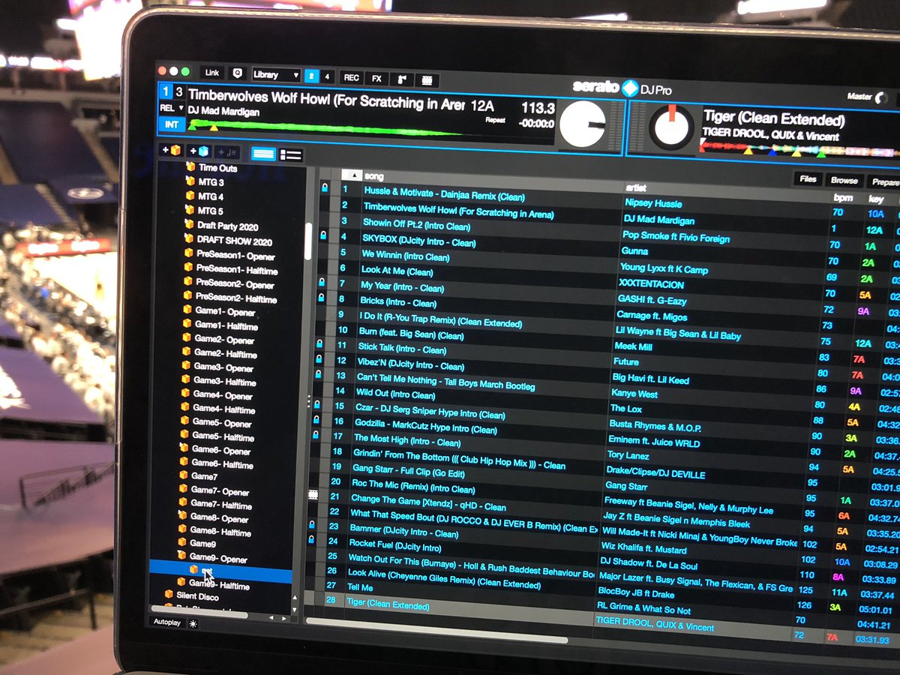900x675 pixels.
Task: Switch to simple list library view
Action: coord(263,154)
